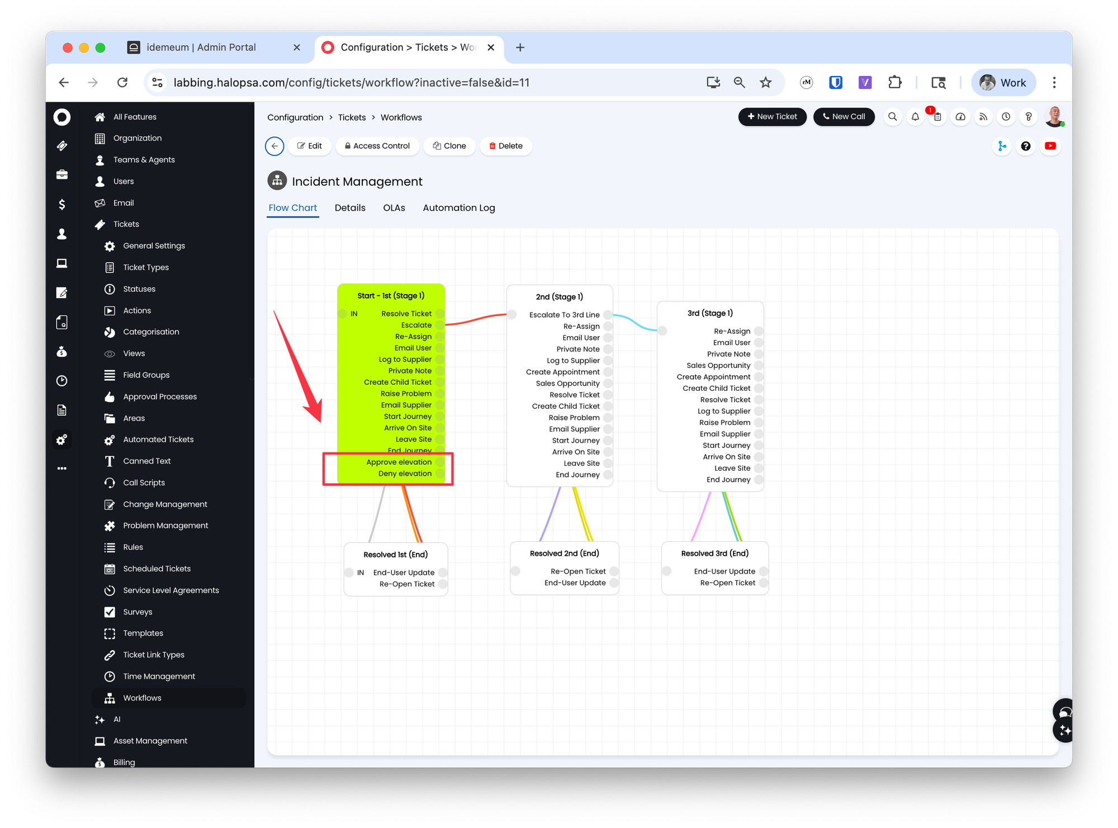1118x828 pixels.
Task: Open the laptop assets rail icon
Action: click(x=62, y=263)
